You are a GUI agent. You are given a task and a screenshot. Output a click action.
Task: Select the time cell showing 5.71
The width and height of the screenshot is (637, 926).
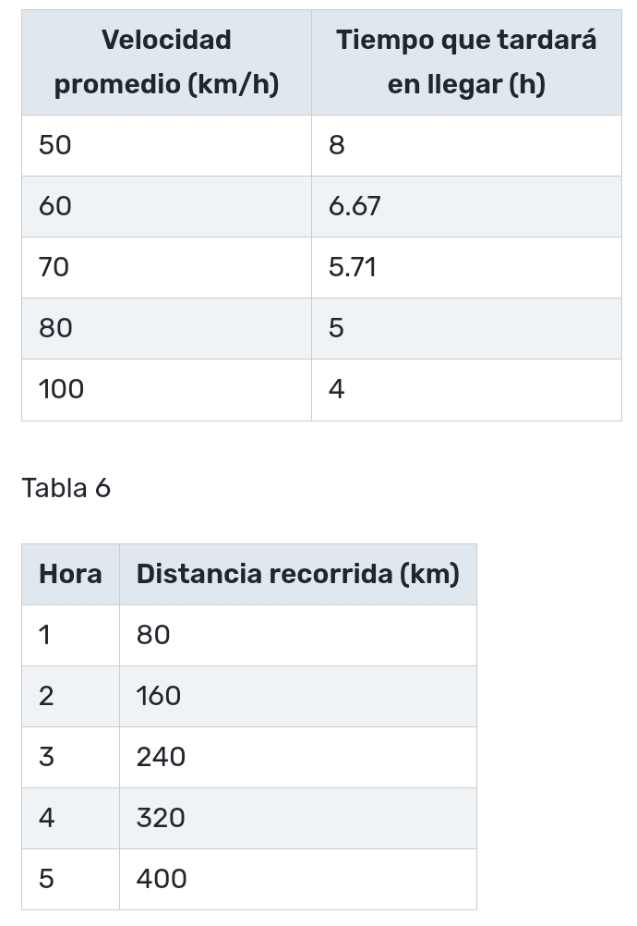353,267
